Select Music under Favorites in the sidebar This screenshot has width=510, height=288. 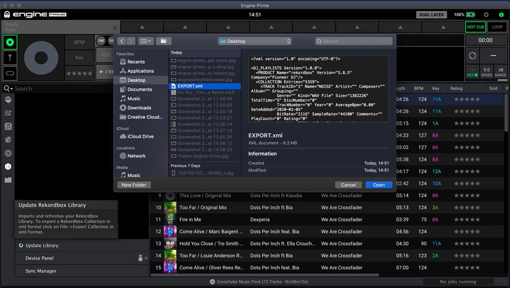(x=130, y=98)
